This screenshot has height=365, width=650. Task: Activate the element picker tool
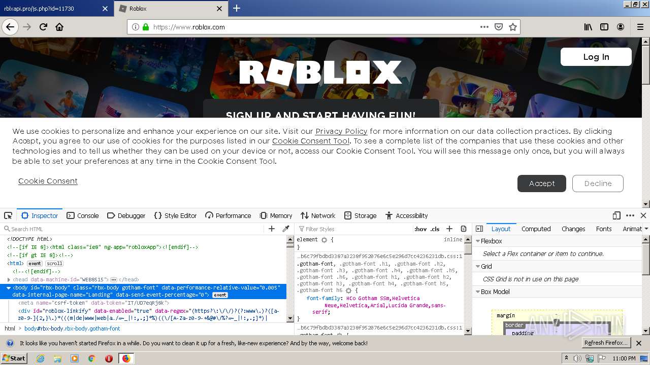point(8,215)
